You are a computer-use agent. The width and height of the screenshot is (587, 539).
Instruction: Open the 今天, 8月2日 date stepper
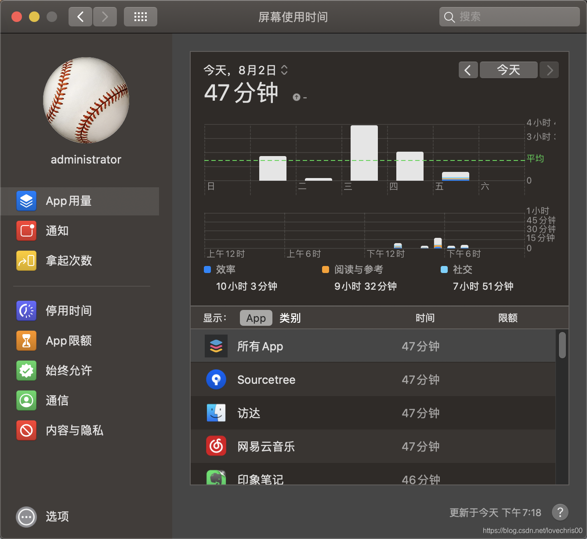point(284,70)
